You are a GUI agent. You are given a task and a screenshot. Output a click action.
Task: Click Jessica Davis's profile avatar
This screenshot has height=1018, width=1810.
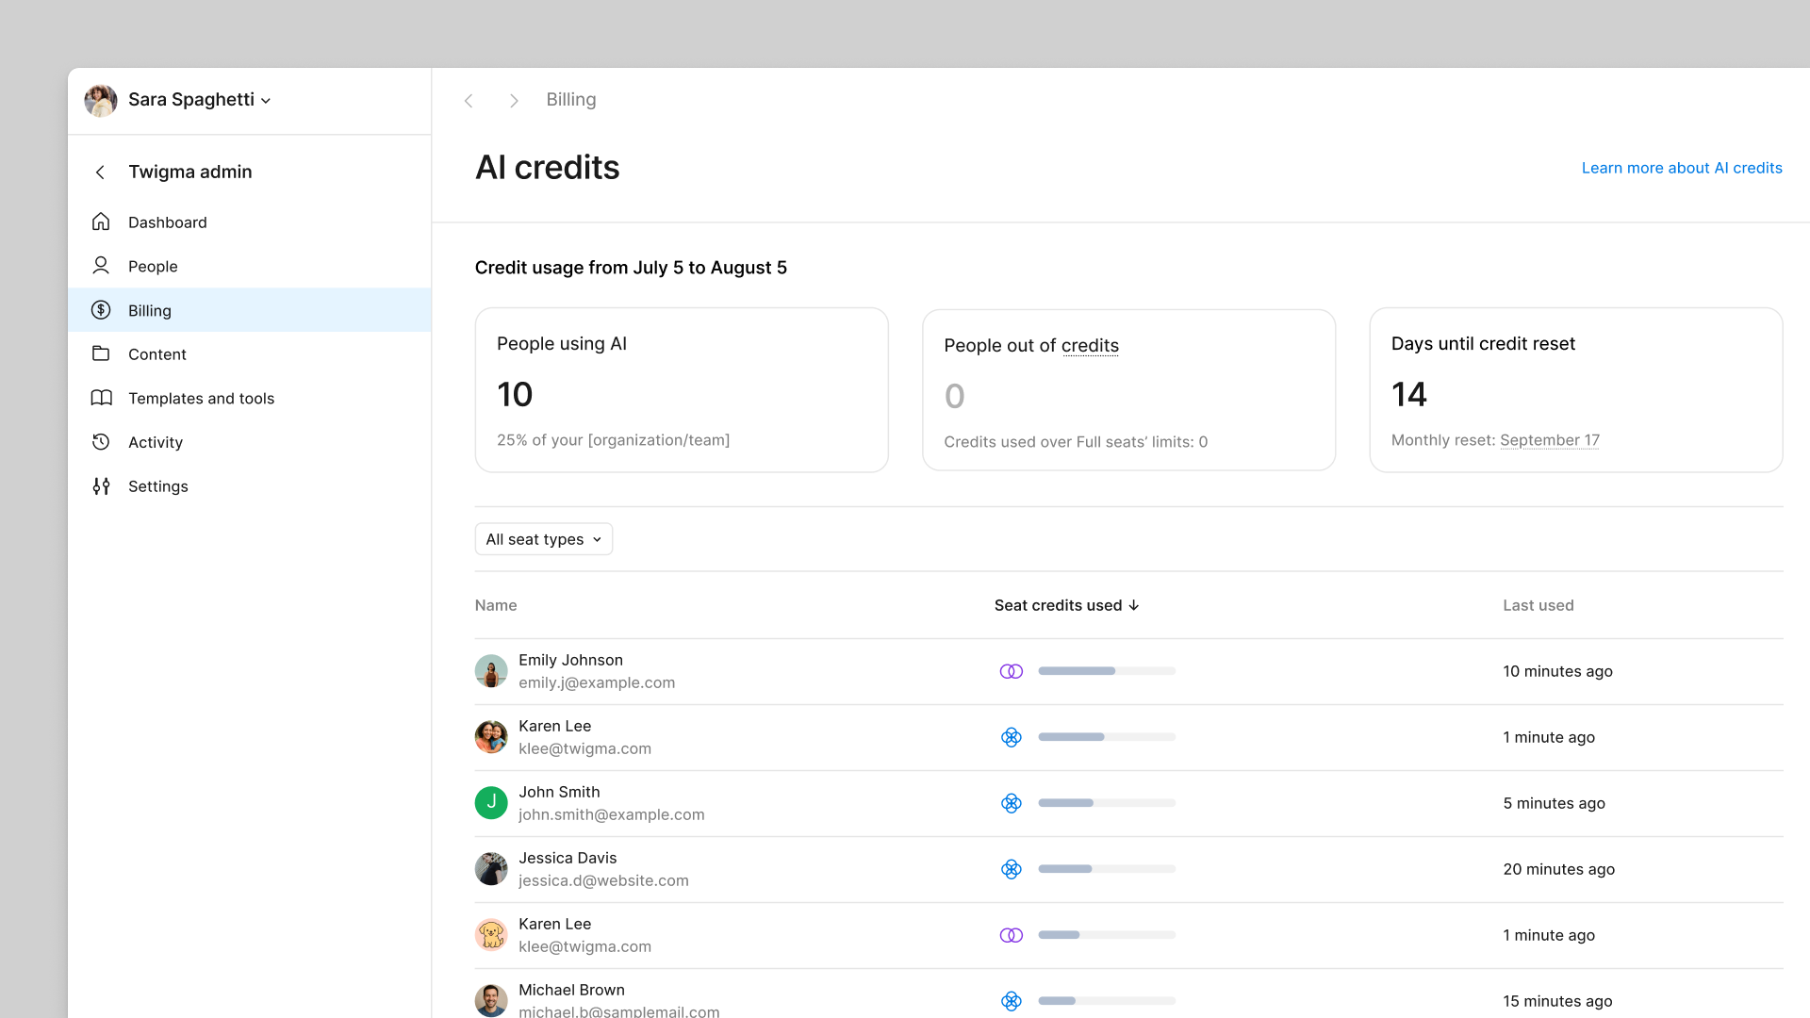coord(491,868)
